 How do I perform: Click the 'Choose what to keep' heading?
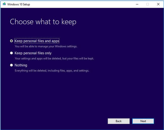click(43, 22)
